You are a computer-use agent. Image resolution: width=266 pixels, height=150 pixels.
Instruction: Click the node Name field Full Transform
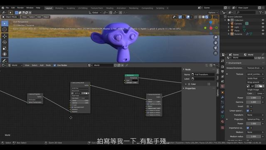pos(203,75)
